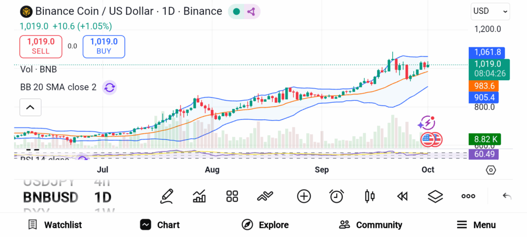Click the undo arrow icon

tap(507, 196)
